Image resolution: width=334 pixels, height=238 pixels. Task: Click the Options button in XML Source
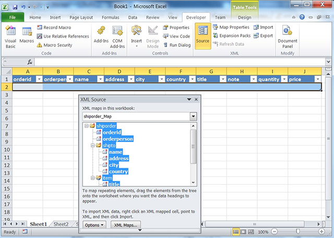tap(94, 225)
